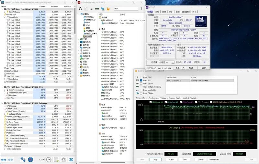Click HWiNFO's networked computers icon
Image resolution: width=259 pixels, height=164 pixels.
click(23, 159)
